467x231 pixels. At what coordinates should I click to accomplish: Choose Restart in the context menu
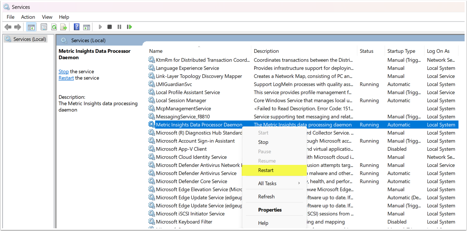coord(266,170)
